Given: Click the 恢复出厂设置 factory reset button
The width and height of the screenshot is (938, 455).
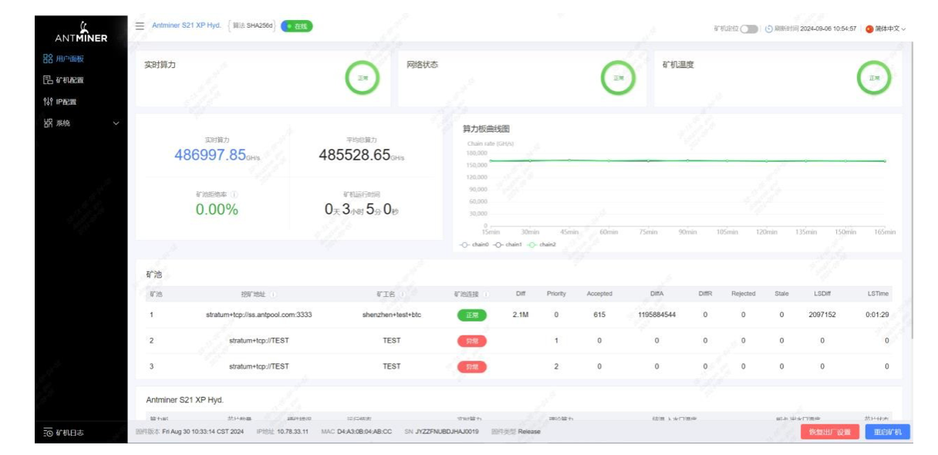Looking at the screenshot, I should pos(829,432).
